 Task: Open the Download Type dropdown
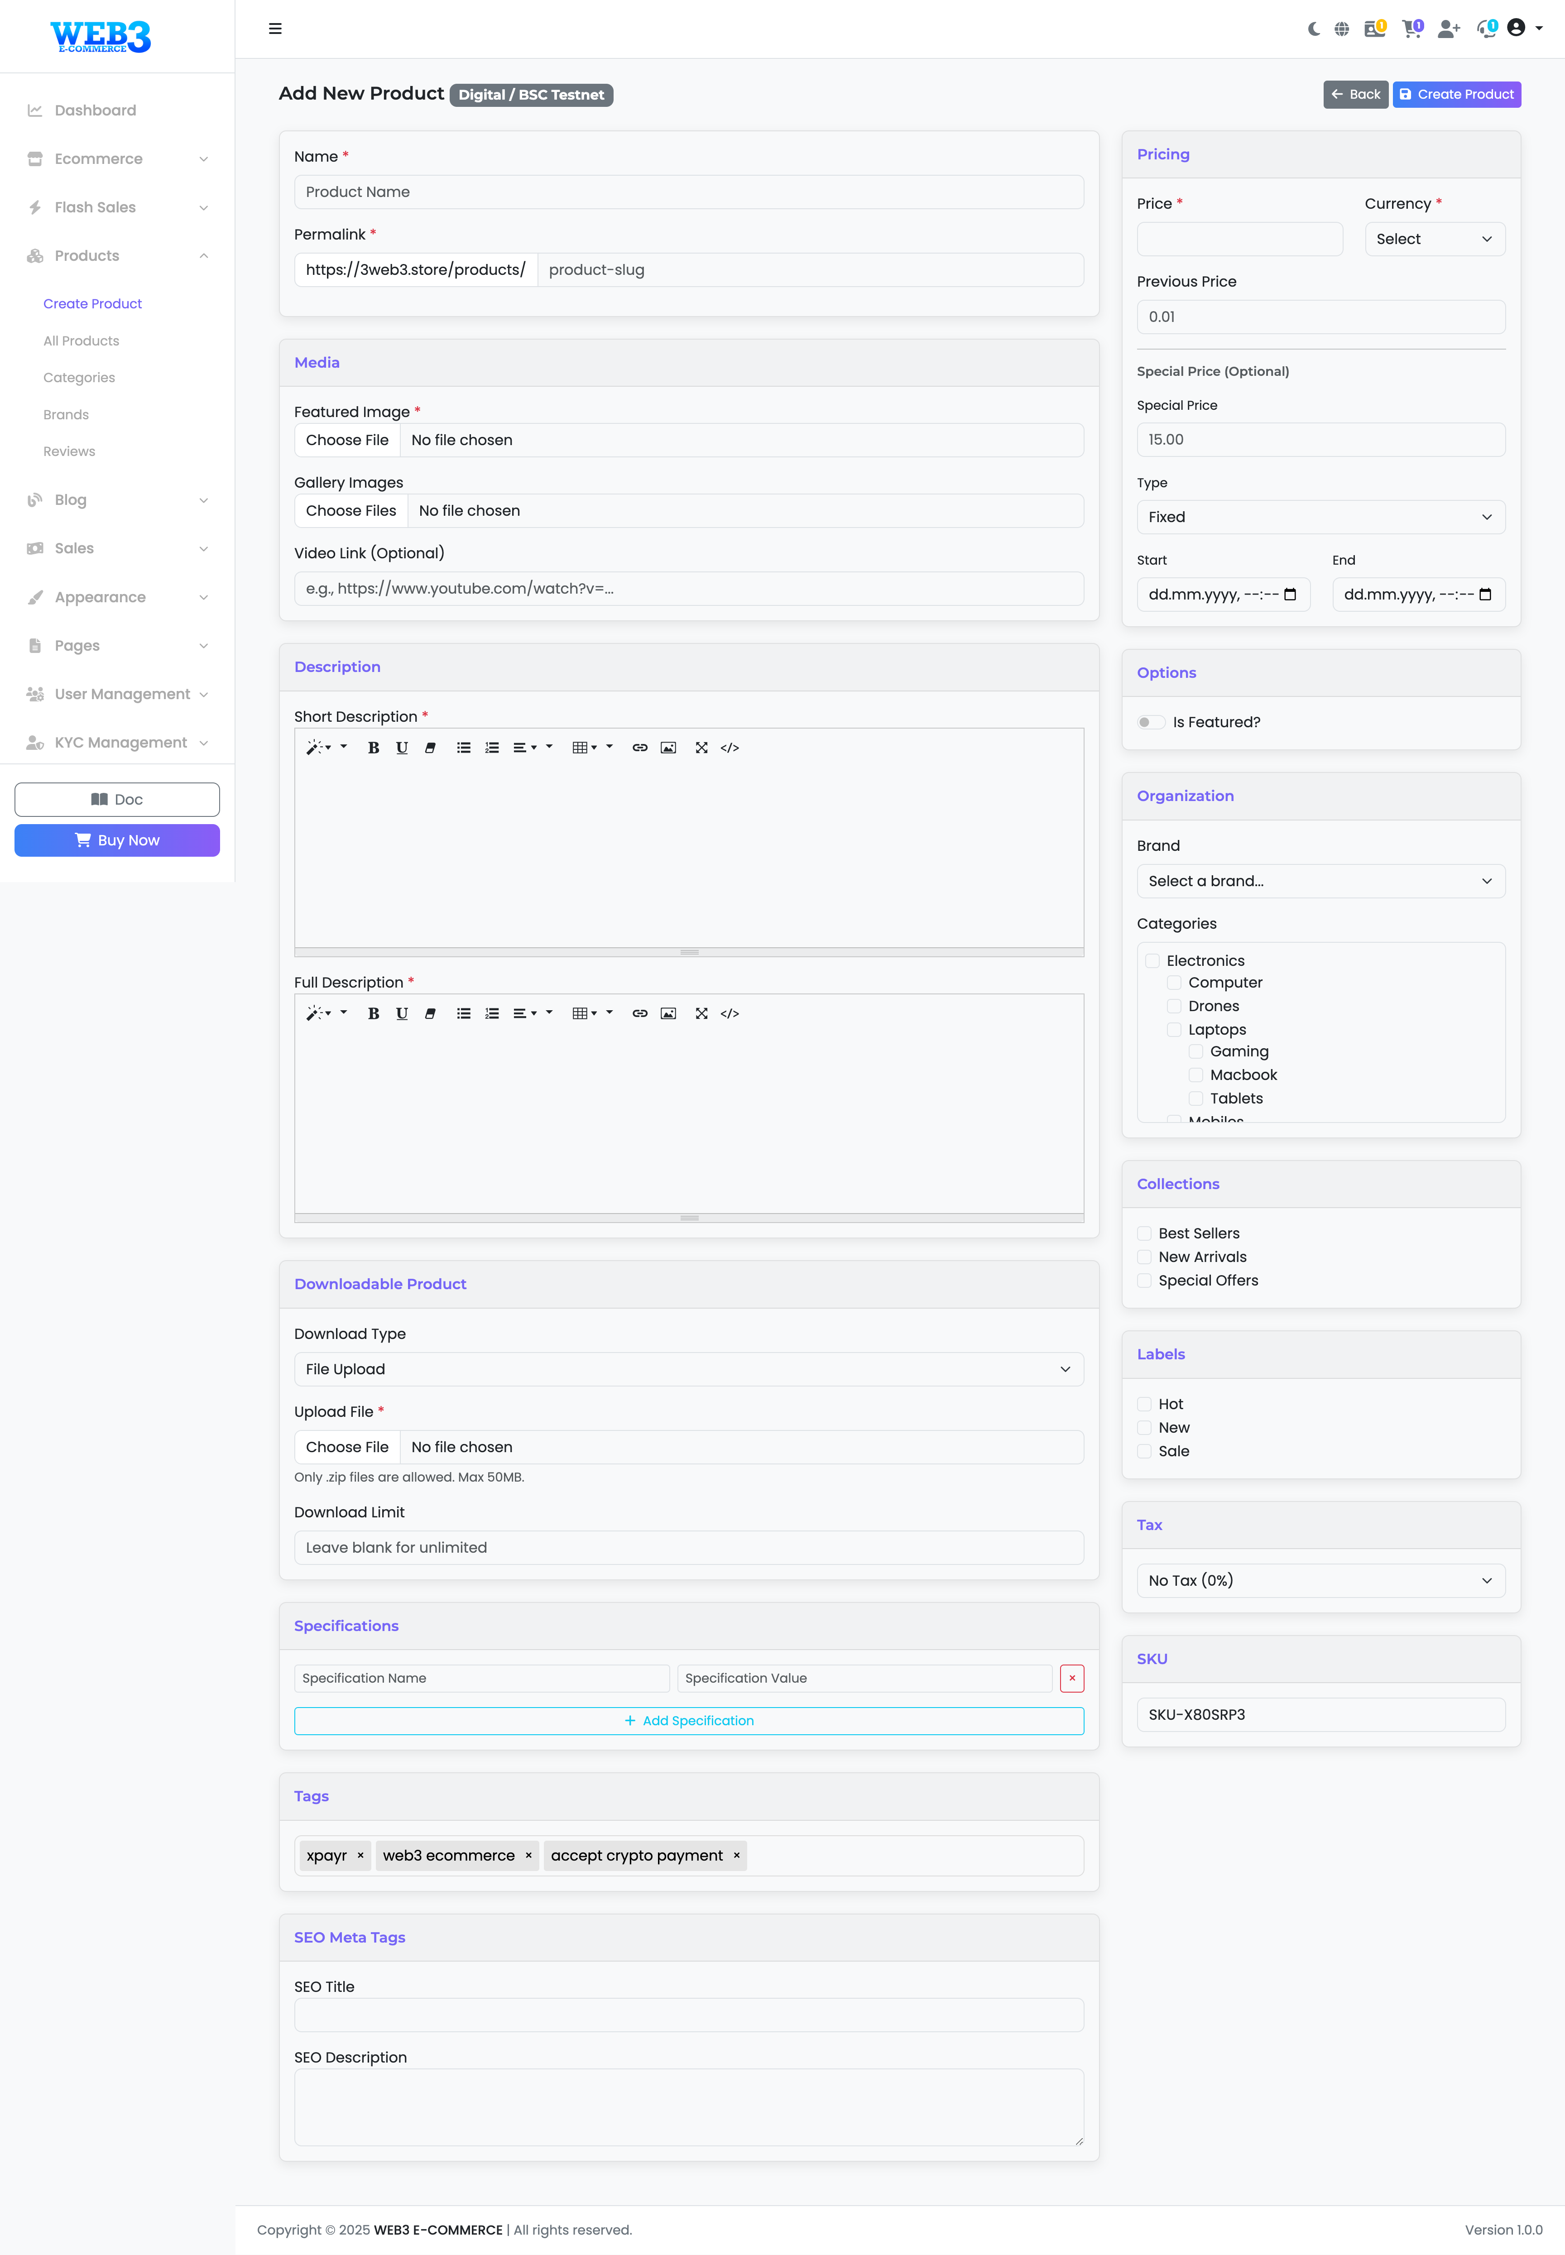tap(688, 1370)
